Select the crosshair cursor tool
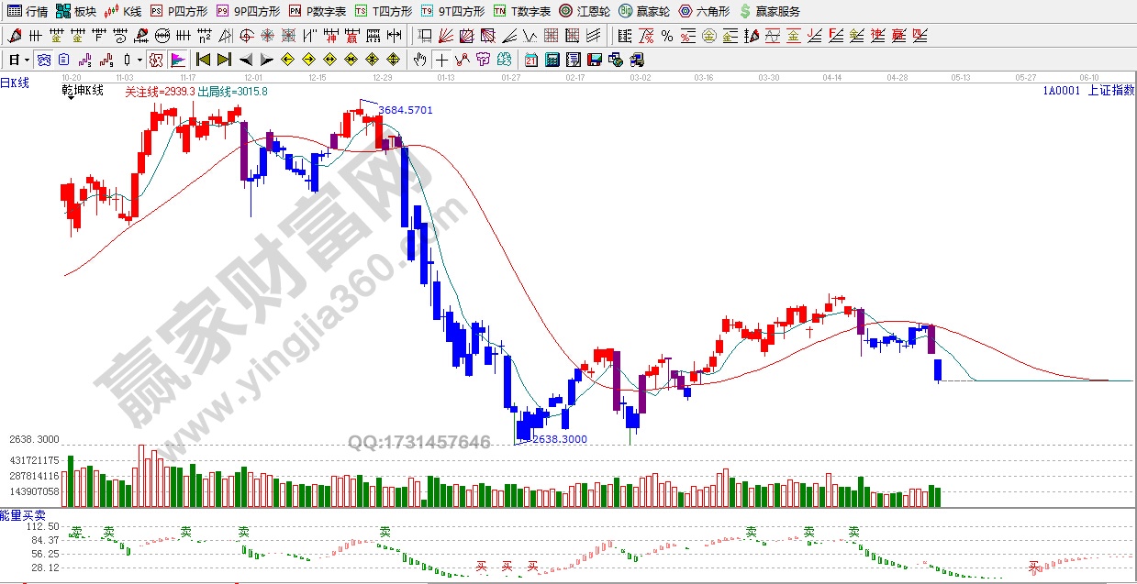Image resolution: width=1137 pixels, height=584 pixels. pyautogui.click(x=441, y=60)
